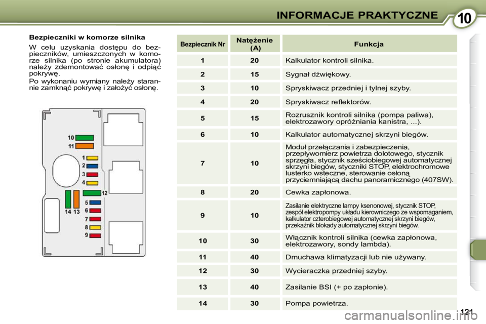
Task: Select 'Zasilanie elektryczne lampy ksenonowej' cell
Action: click(x=370, y=215)
